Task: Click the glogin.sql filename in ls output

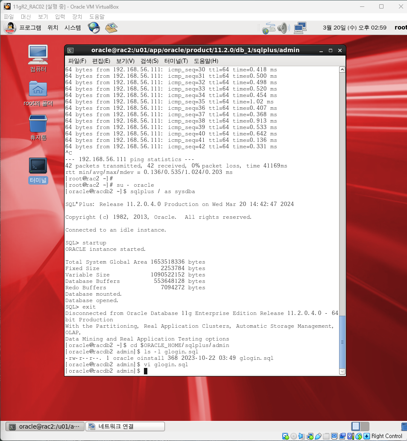Action: click(256, 358)
